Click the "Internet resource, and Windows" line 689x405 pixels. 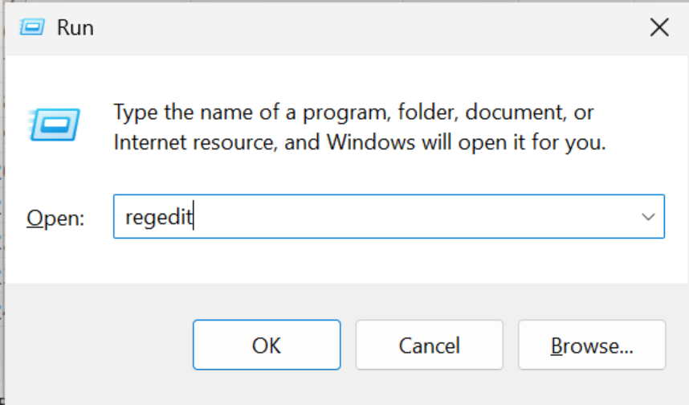359,143
